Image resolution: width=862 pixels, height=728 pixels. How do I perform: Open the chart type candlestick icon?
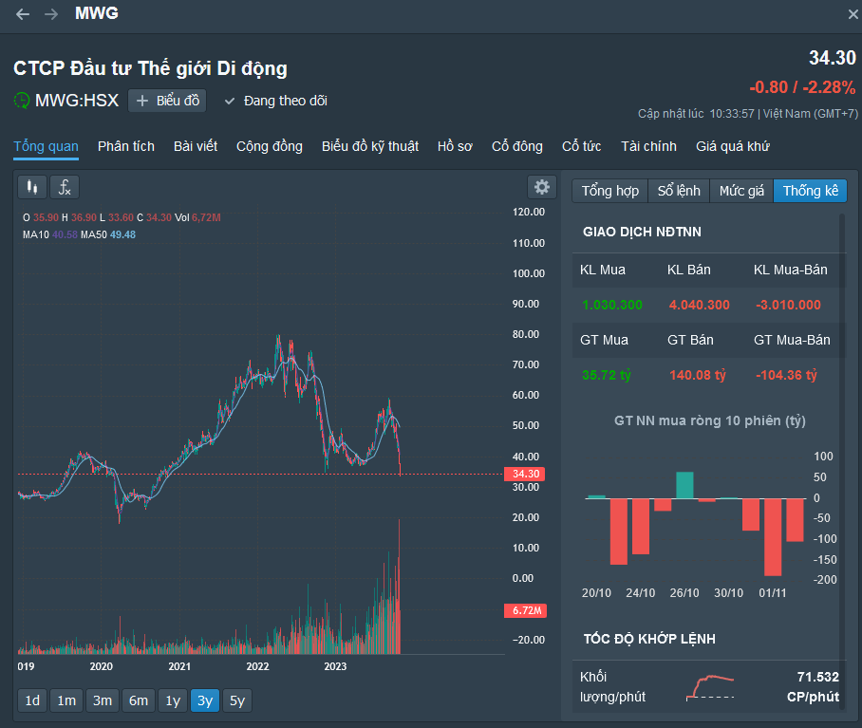tap(32, 187)
